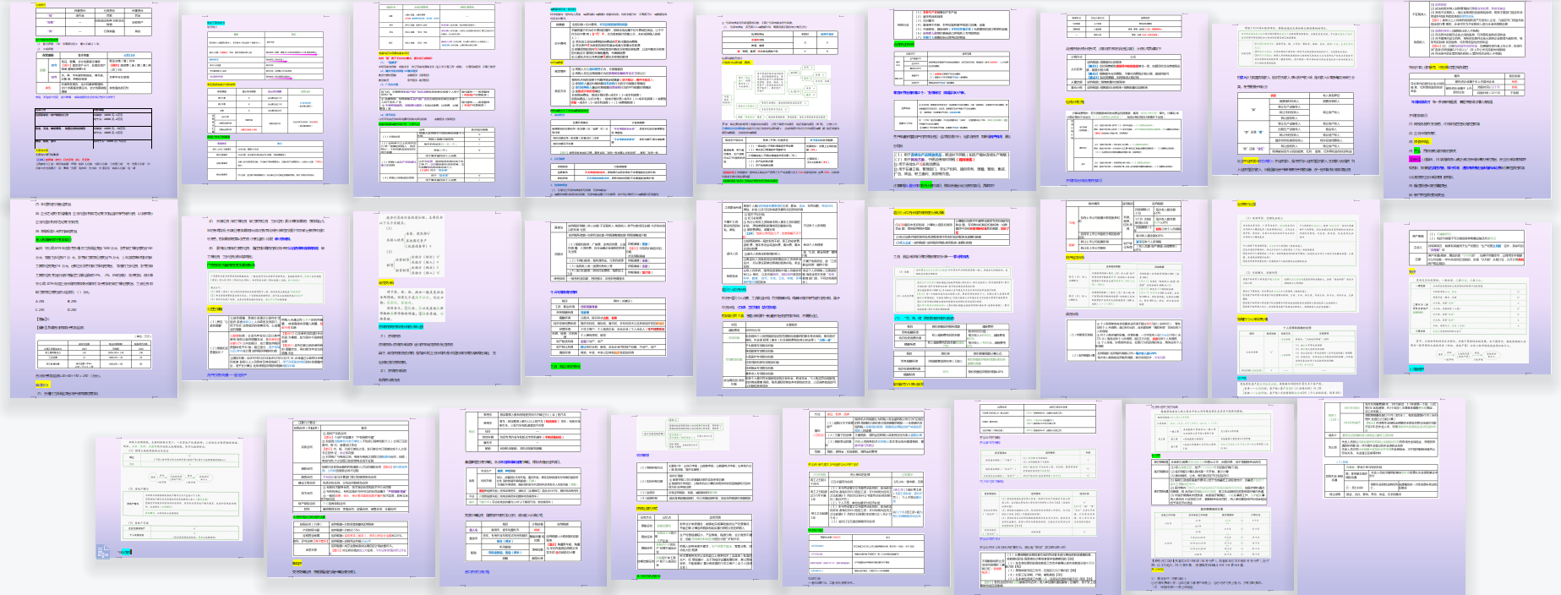
Task: Select the sixth page in the middle row
Action: 952,298
